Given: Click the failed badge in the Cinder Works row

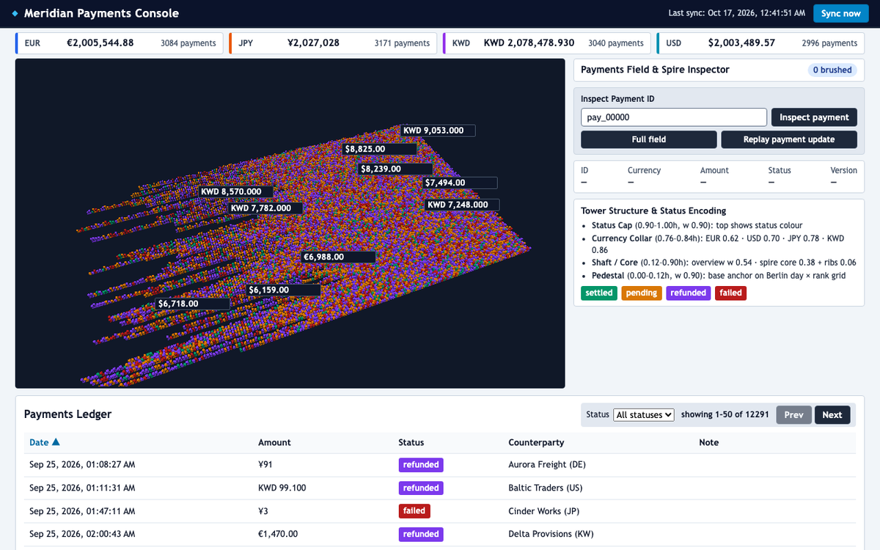Looking at the screenshot, I should (414, 511).
